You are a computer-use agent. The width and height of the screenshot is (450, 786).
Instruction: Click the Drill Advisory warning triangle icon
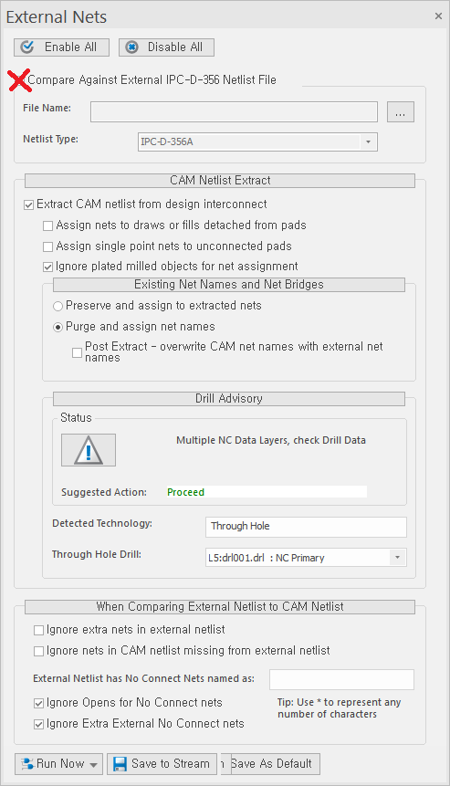[89, 450]
